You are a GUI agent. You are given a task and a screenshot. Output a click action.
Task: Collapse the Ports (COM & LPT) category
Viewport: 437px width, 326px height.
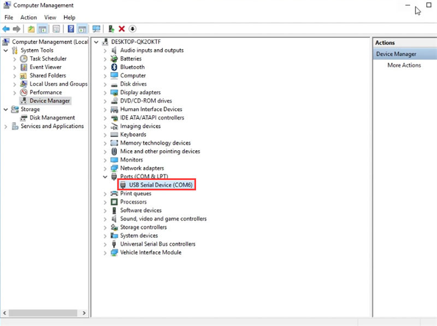[105, 176]
